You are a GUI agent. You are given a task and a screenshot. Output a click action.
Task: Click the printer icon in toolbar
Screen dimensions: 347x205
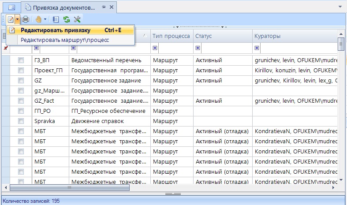pos(26,19)
